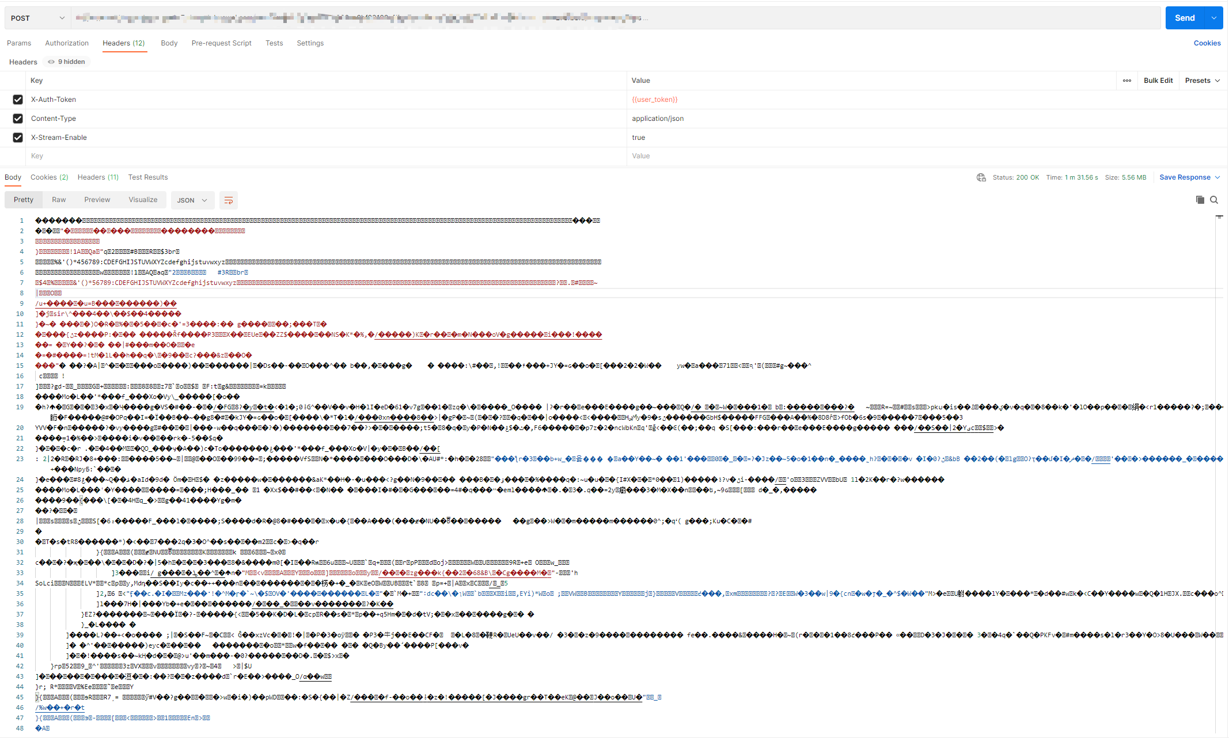
Task: Open the Presets dropdown
Action: (x=1203, y=81)
